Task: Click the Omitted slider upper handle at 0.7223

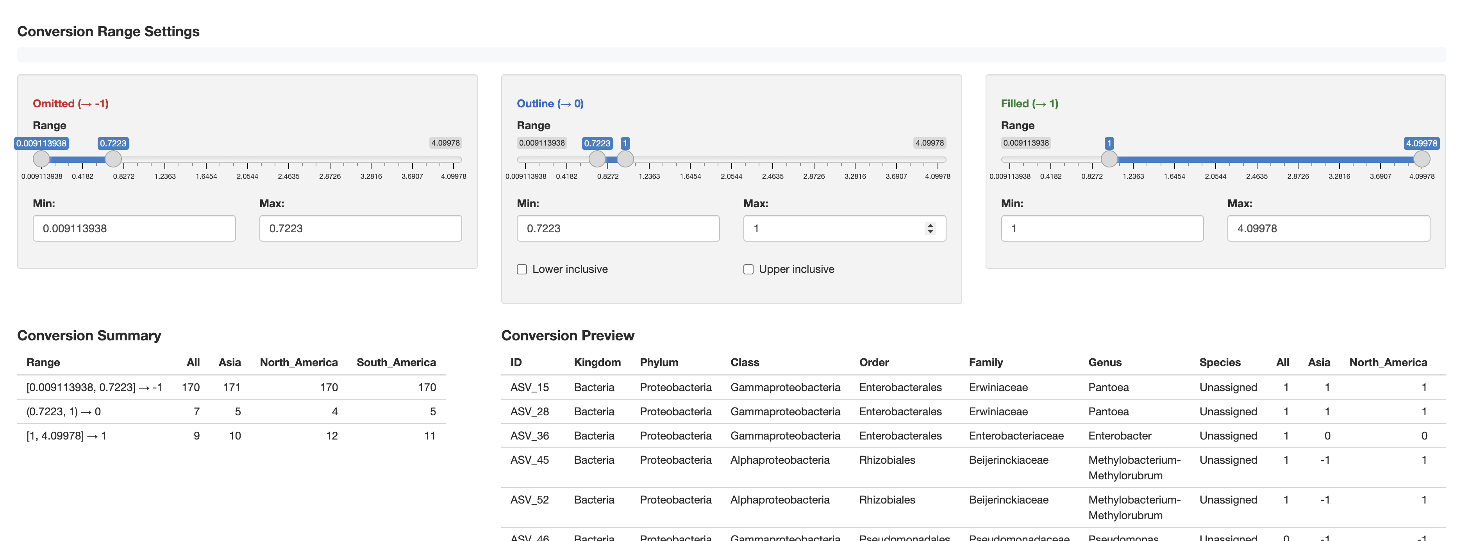Action: 113,159
